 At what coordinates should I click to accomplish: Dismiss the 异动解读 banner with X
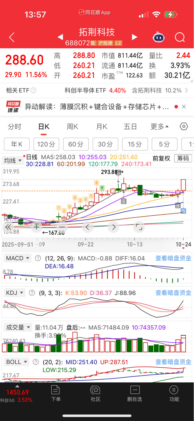(x=184, y=107)
